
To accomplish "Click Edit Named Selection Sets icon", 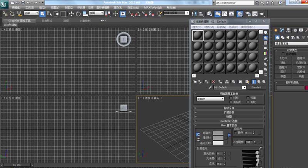I will pyautogui.click(x=159, y=14).
